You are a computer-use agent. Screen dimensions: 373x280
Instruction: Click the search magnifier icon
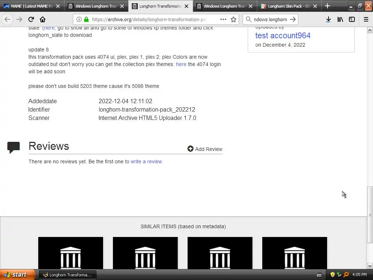coord(248,19)
